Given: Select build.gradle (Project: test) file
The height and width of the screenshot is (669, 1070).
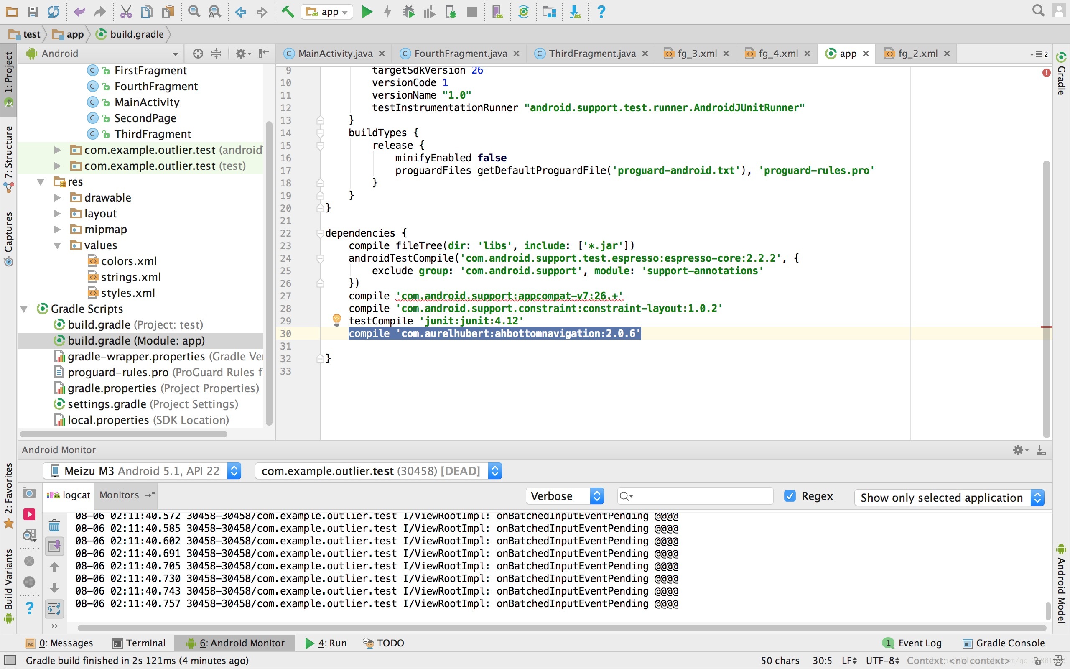Looking at the screenshot, I should [135, 324].
